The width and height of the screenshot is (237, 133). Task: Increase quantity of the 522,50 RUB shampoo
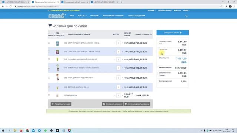(122, 87)
